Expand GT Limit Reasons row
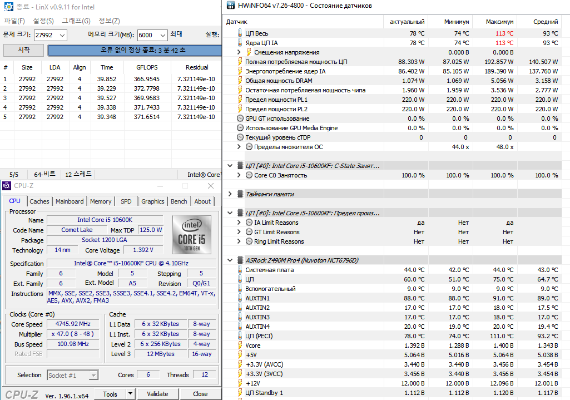570x400 pixels. click(x=239, y=231)
